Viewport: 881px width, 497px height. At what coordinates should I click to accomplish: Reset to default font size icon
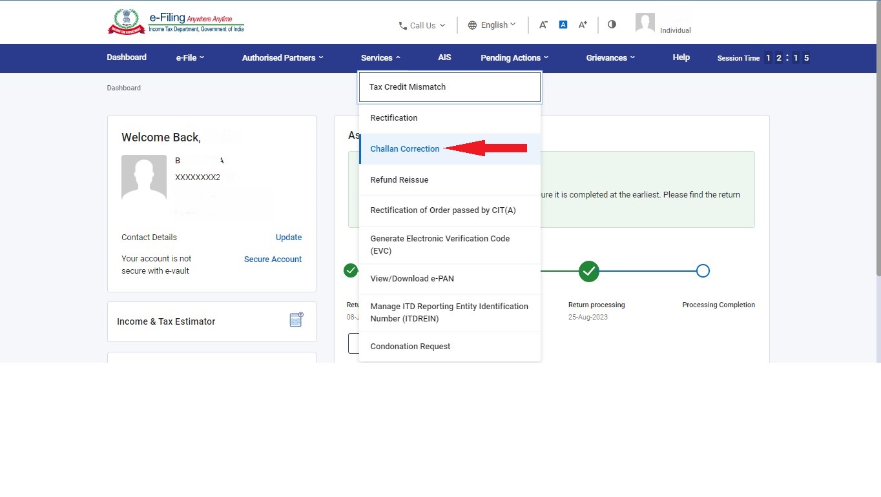pos(563,25)
